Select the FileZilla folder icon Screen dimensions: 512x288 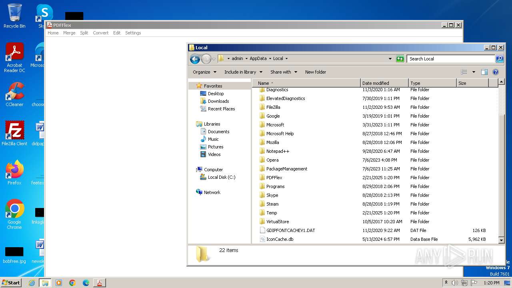(262, 107)
